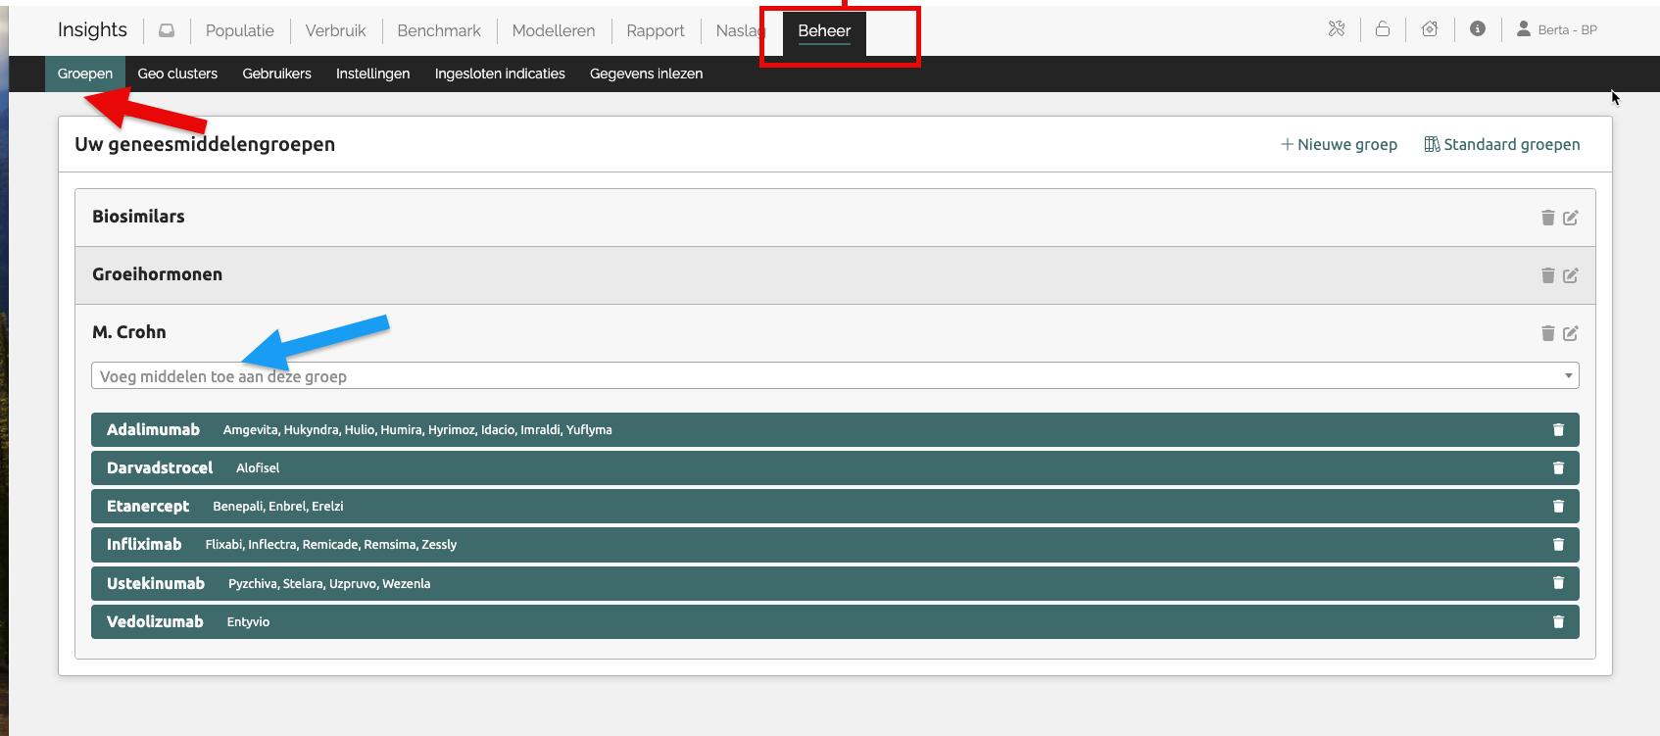Click the 'Uw geneesmiddelengroepen' heading

pos(205,144)
